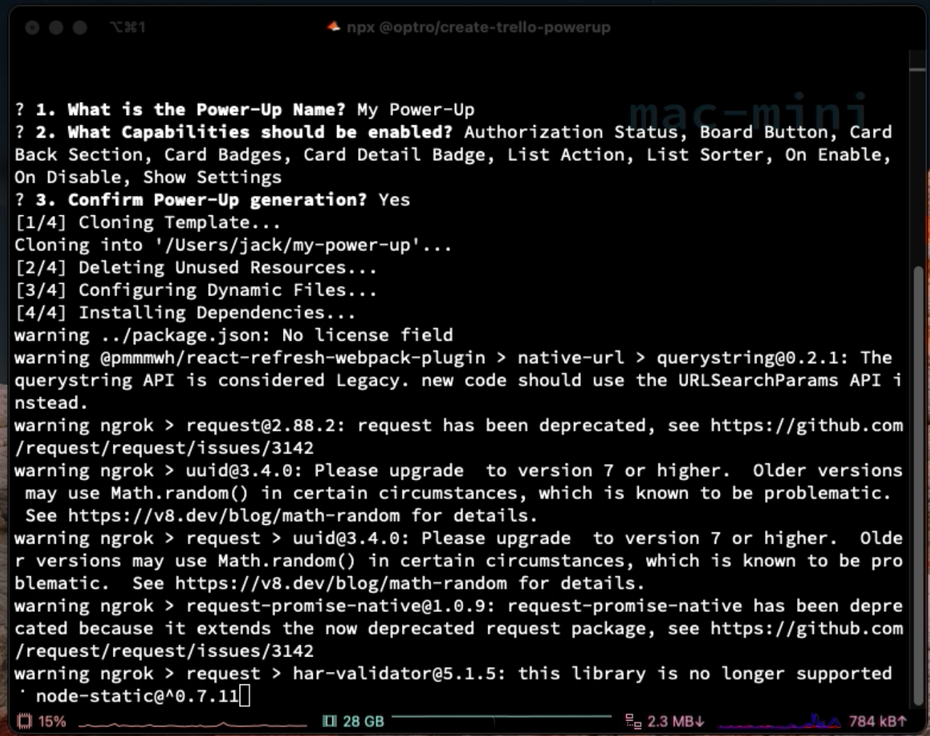Click the '1. What is the Power-Up Name?' prompt
This screenshot has height=736, width=930.
190,109
